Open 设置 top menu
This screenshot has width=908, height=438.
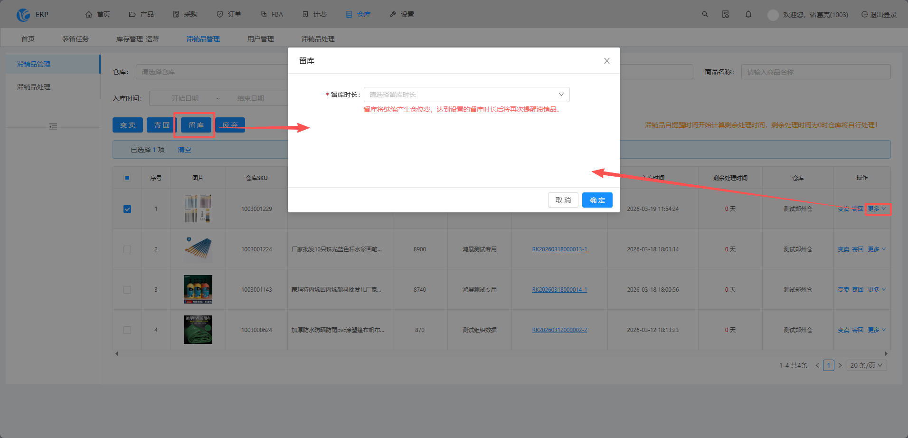point(402,15)
